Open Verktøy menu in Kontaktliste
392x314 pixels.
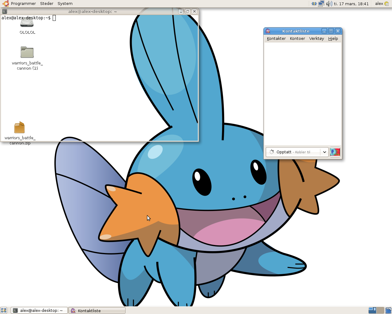(x=316, y=39)
